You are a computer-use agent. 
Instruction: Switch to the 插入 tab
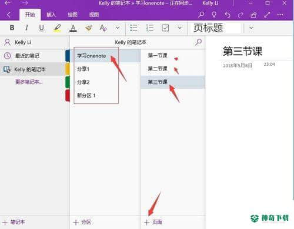[x=51, y=15]
